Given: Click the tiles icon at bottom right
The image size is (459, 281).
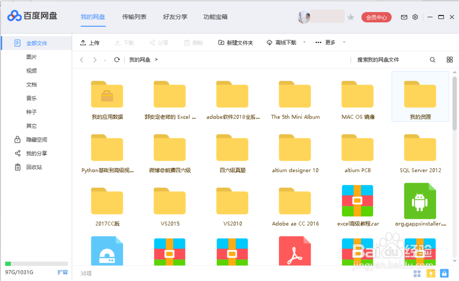Looking at the screenshot, I should (417, 273).
